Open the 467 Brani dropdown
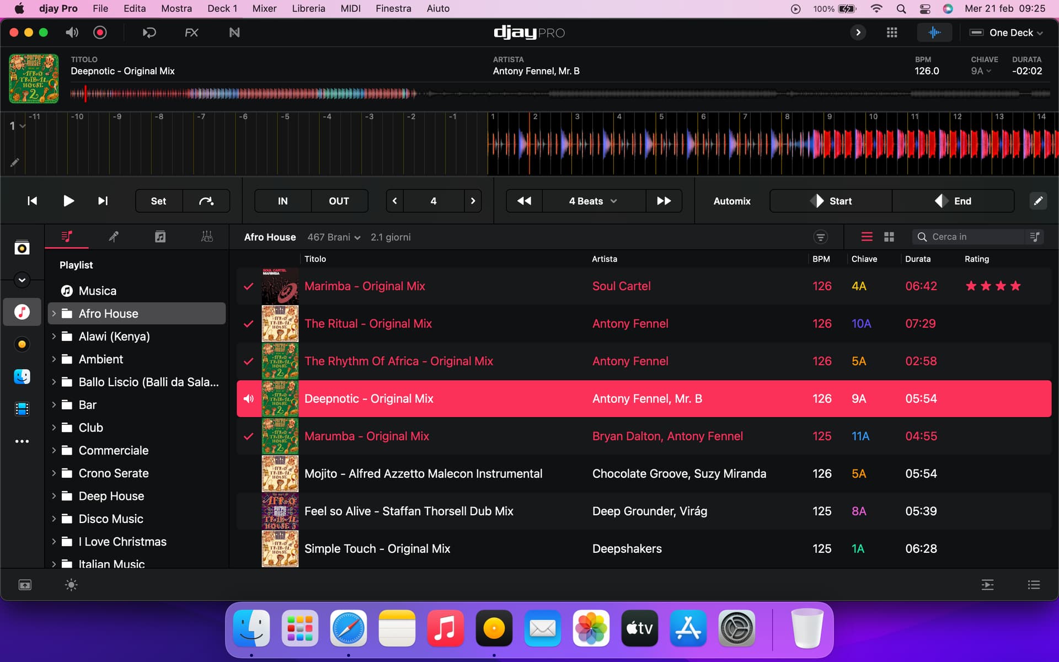The height and width of the screenshot is (662, 1059). coord(334,237)
